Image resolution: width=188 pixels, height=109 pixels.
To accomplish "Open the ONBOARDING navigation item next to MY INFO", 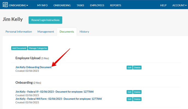I will (x=62, y=5).
